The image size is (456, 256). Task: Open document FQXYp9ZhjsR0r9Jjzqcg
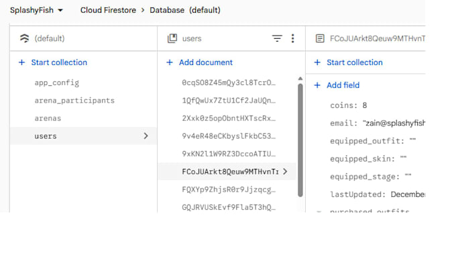click(x=229, y=190)
